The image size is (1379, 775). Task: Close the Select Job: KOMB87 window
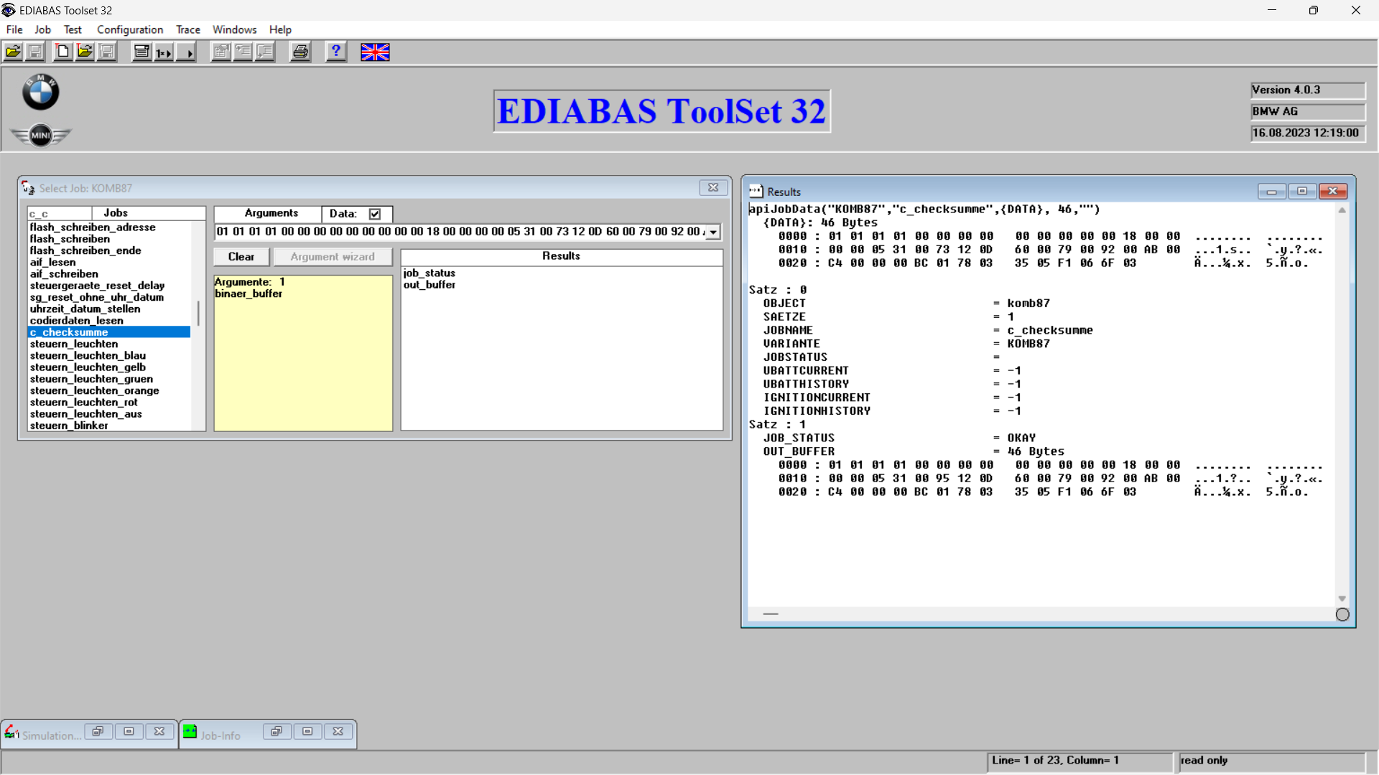pyautogui.click(x=713, y=187)
